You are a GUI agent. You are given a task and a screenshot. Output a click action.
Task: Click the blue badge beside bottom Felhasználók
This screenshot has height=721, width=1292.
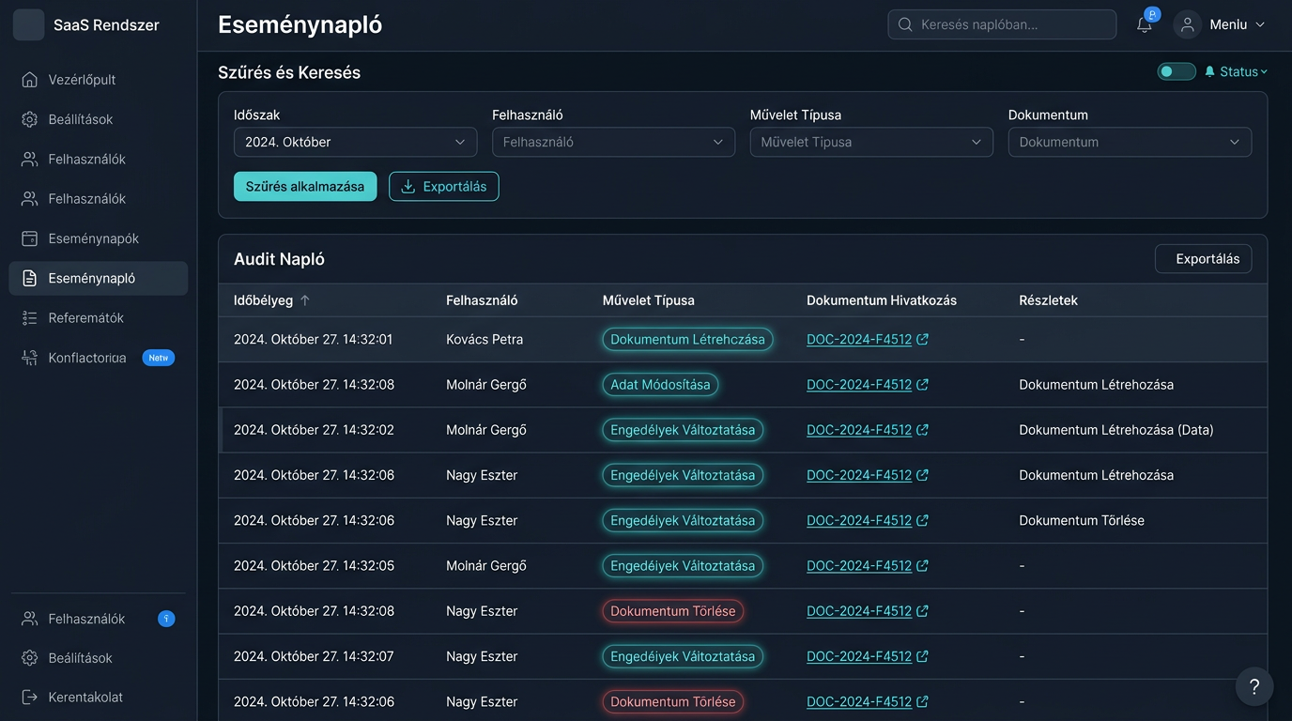166,619
